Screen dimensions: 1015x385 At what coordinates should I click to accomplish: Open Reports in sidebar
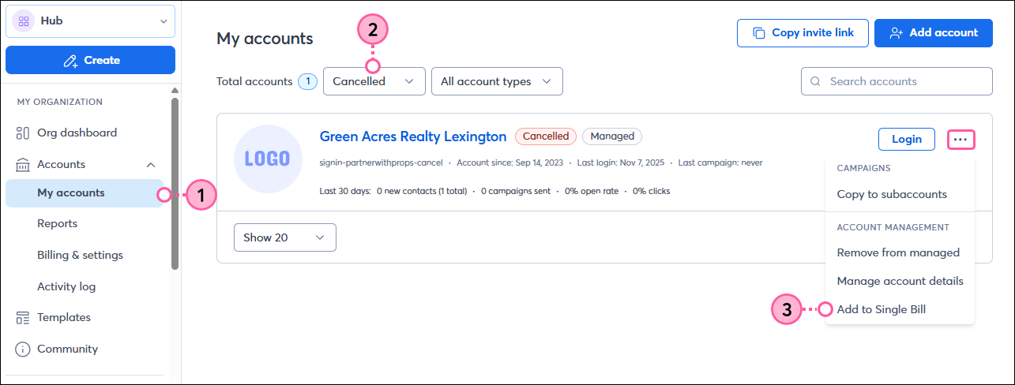pyautogui.click(x=57, y=223)
